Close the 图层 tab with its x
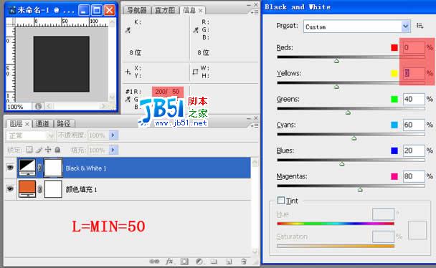 point(27,124)
